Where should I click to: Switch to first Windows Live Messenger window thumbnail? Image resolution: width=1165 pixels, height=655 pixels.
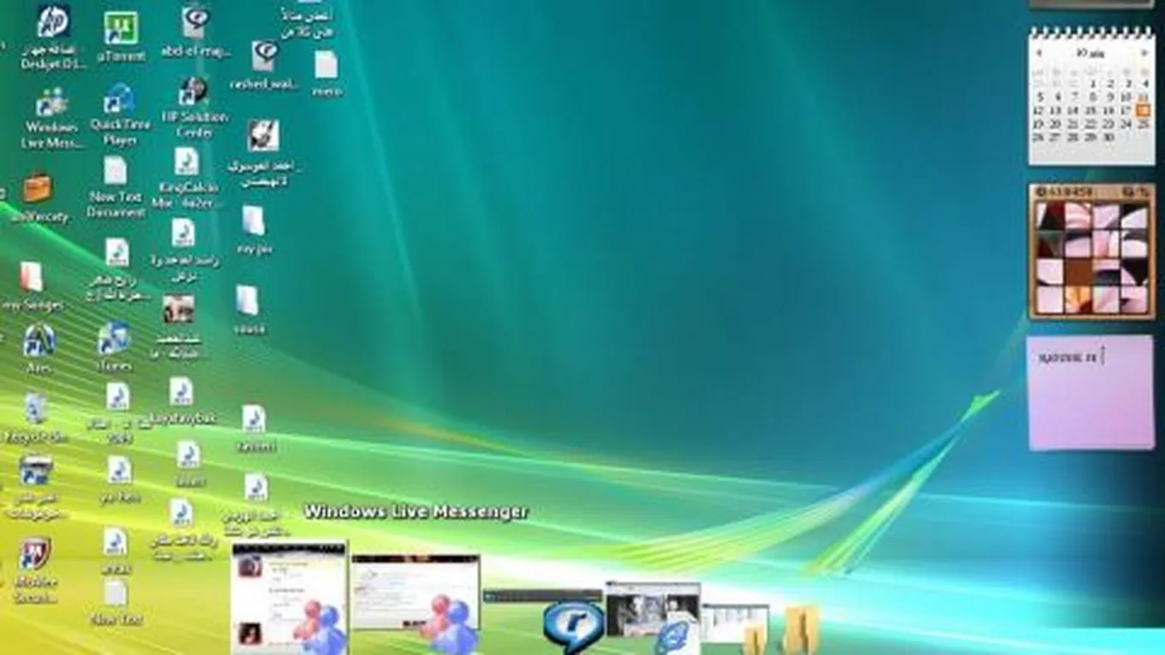click(x=289, y=597)
